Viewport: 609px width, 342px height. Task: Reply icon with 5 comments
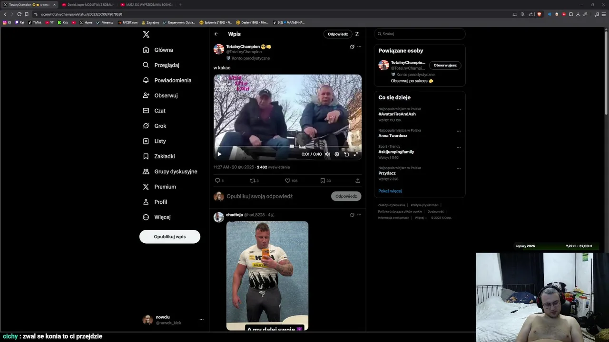219,180
